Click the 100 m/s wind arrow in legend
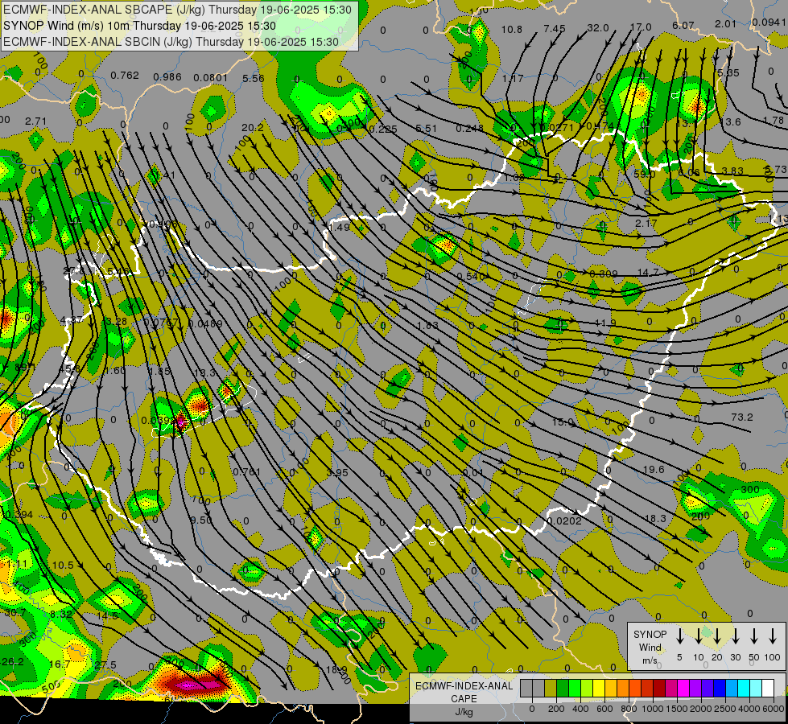 773,636
